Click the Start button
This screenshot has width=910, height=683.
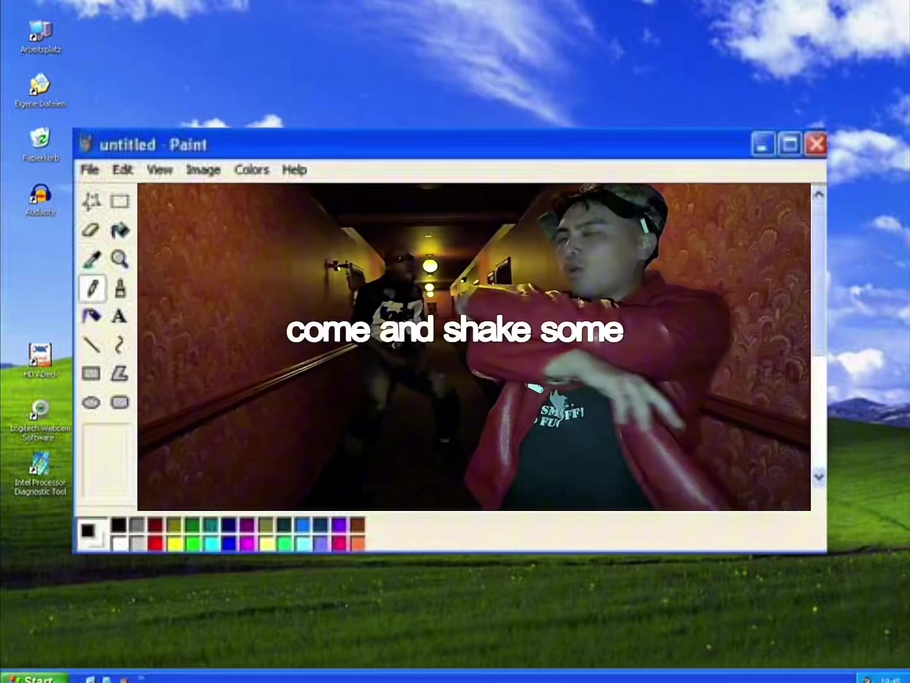coord(35,678)
